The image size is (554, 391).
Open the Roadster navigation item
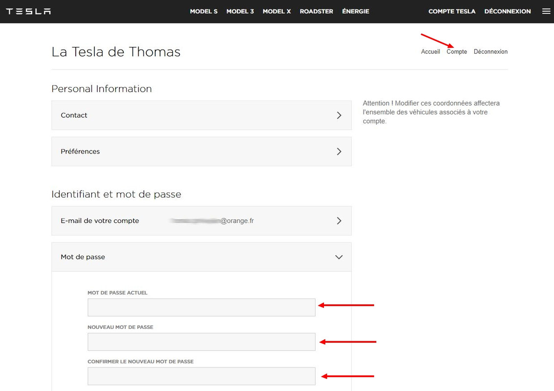tap(316, 11)
